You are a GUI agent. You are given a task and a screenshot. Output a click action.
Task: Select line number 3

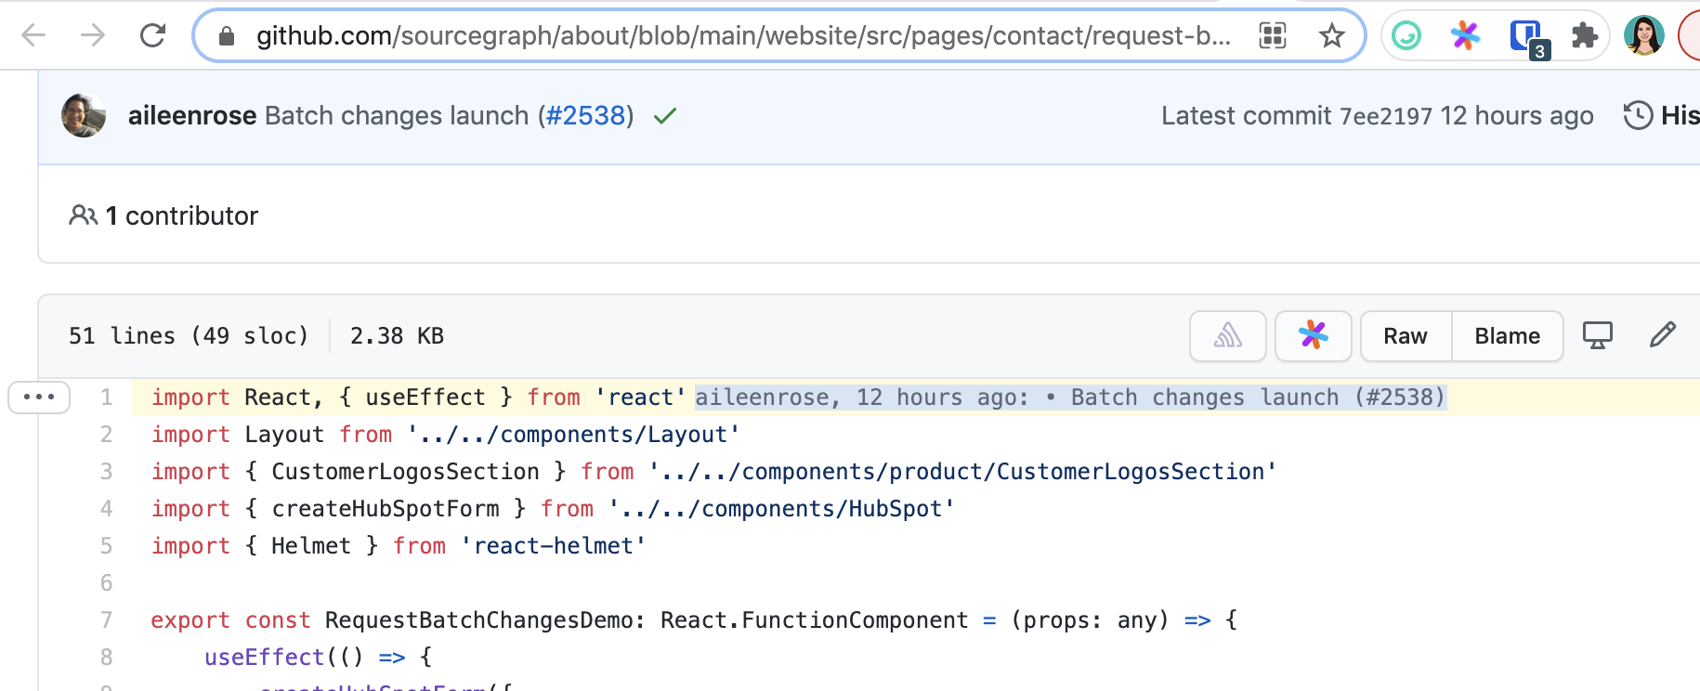[106, 472]
